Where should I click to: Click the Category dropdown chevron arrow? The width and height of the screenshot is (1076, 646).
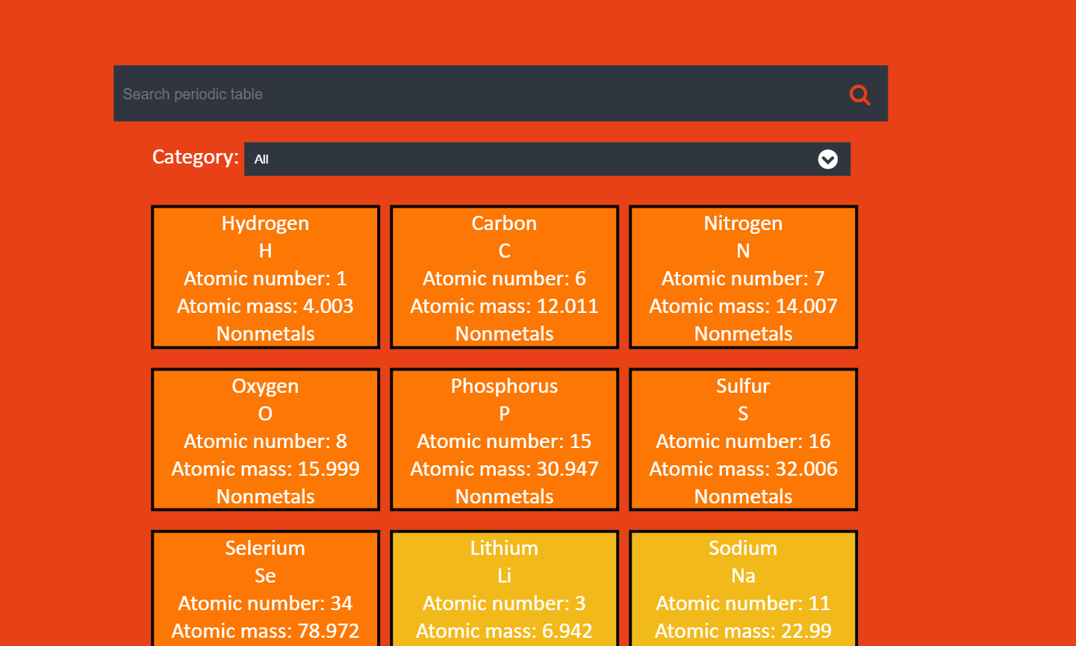[827, 159]
